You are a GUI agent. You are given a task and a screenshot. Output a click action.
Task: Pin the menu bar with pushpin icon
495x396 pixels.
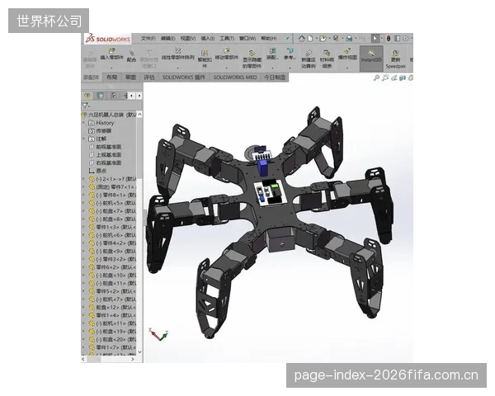(287, 39)
